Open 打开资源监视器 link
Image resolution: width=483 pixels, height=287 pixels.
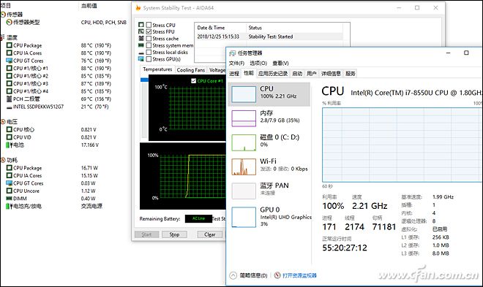click(x=299, y=275)
